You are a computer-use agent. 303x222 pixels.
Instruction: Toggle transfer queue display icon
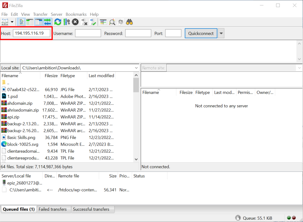pyautogui.click(x=47, y=22)
